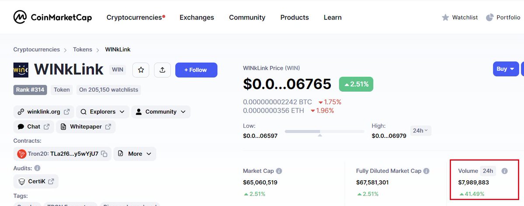Go to Tokens breadcrumb
524x206 pixels.
pyautogui.click(x=83, y=49)
